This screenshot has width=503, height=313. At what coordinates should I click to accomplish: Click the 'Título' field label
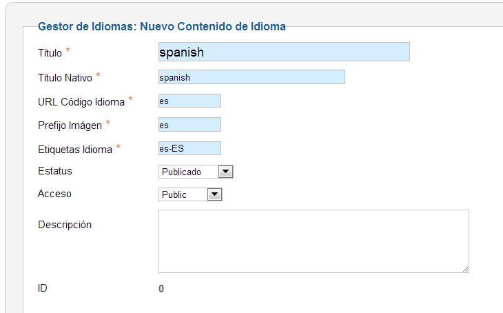click(50, 52)
